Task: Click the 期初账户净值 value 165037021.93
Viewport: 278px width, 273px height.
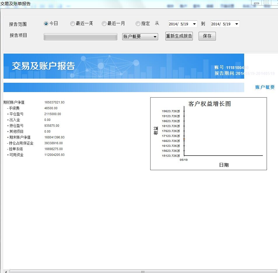Action: (x=55, y=102)
